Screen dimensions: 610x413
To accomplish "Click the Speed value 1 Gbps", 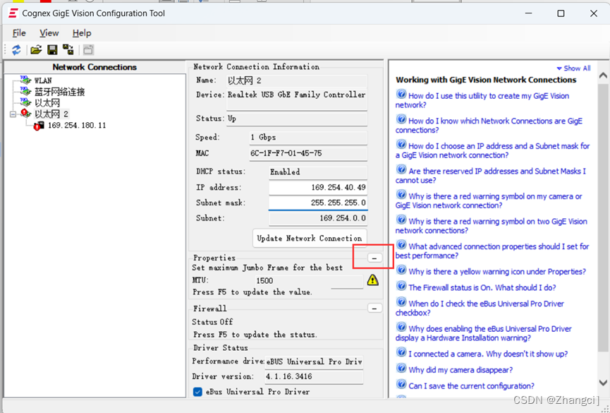I will point(308,137).
